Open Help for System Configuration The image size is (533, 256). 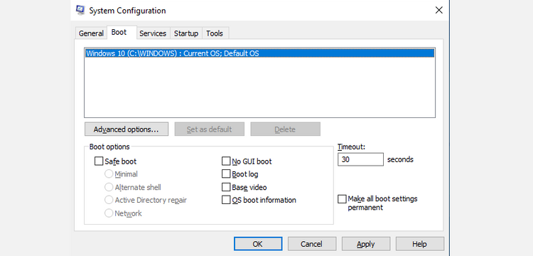coord(420,244)
